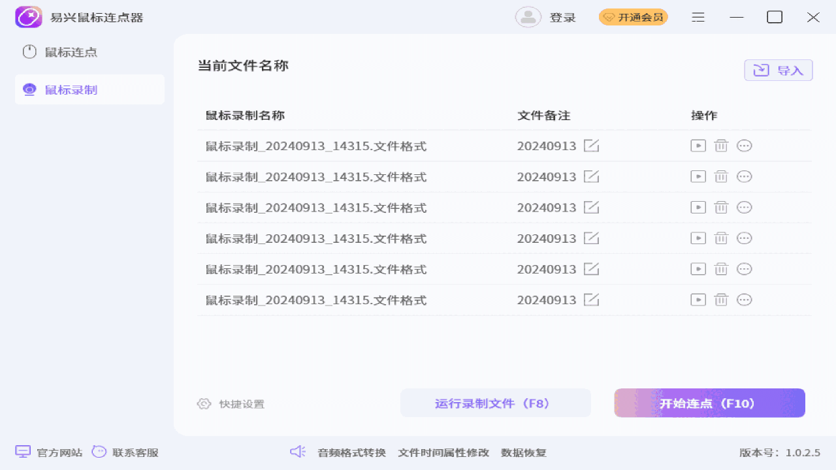This screenshot has height=470, width=836.
Task: Edit the file note of the fourth recording
Action: [591, 238]
